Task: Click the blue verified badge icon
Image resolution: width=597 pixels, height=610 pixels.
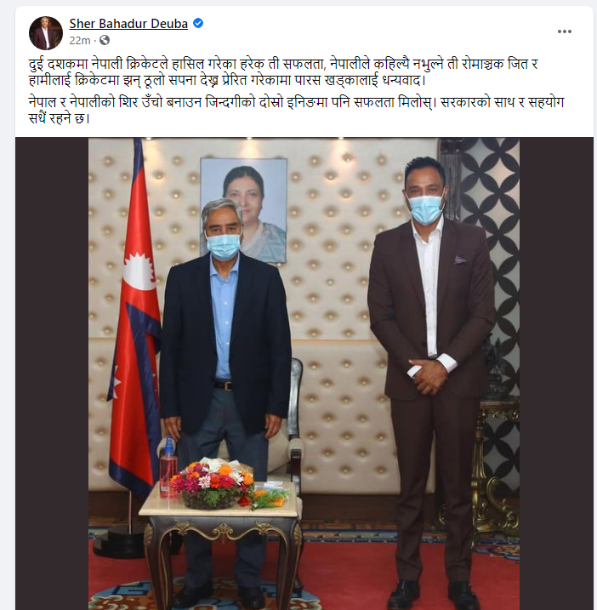Action: click(198, 23)
